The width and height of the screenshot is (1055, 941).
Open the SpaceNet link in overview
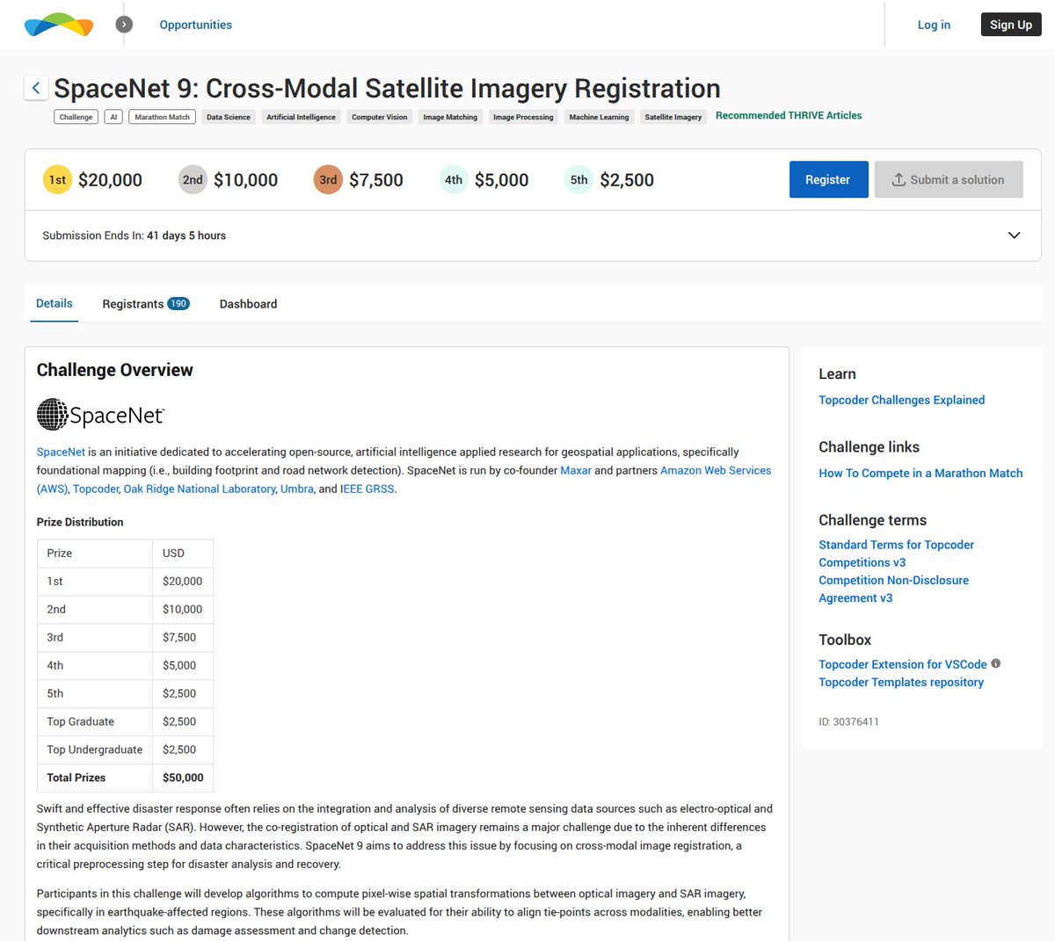point(61,452)
